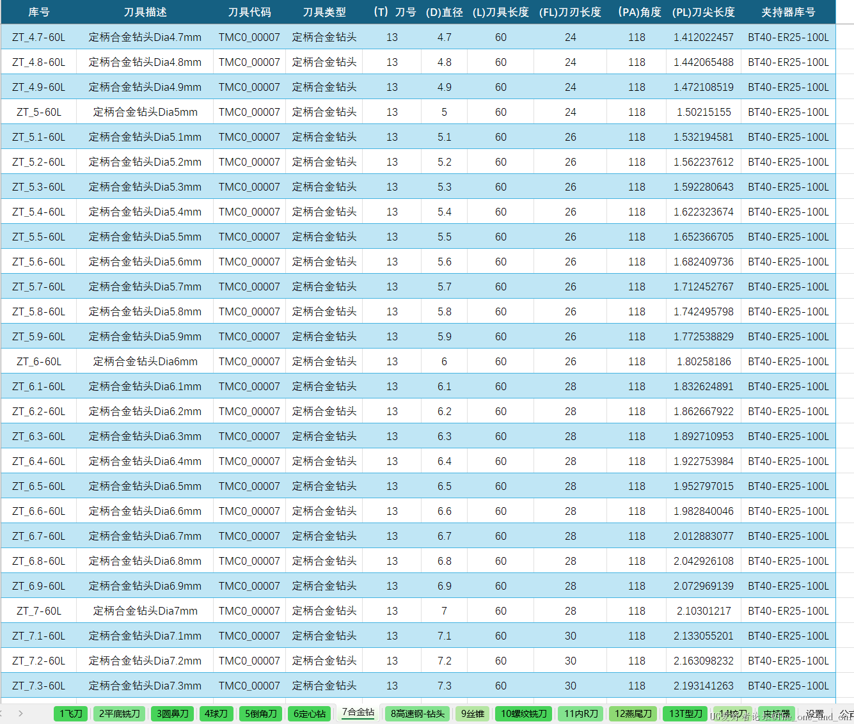Go to the 4球刀 sheet tab

tap(216, 714)
